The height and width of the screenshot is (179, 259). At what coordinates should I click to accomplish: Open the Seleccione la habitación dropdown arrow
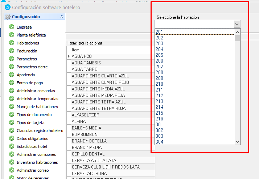click(x=237, y=24)
